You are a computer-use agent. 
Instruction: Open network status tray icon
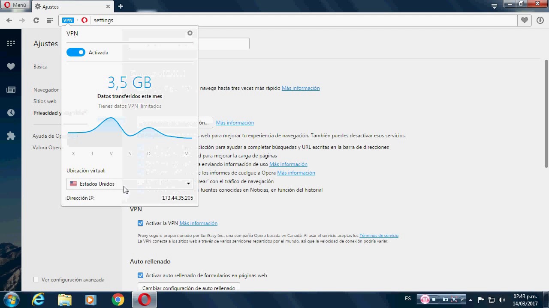pos(492,299)
